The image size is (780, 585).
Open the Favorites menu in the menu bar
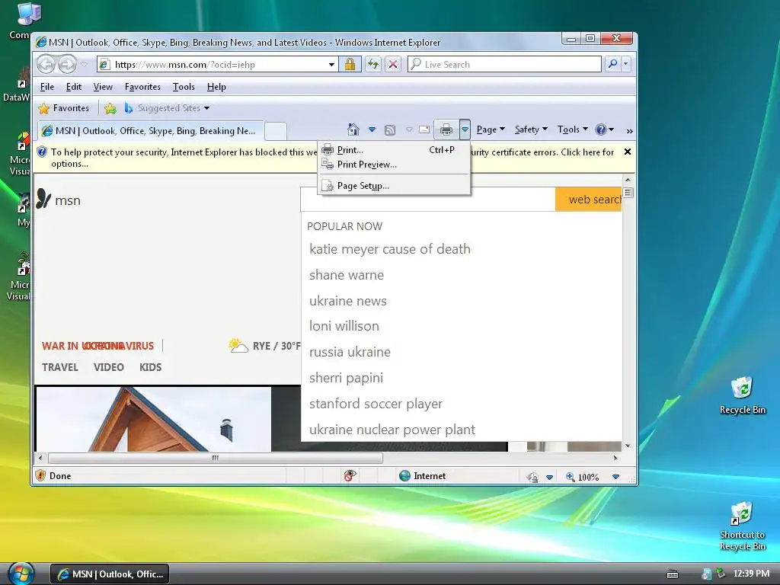[142, 87]
